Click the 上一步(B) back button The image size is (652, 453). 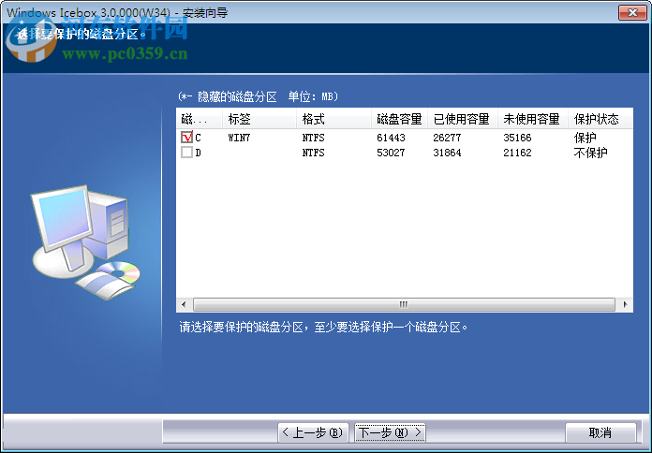(x=313, y=432)
